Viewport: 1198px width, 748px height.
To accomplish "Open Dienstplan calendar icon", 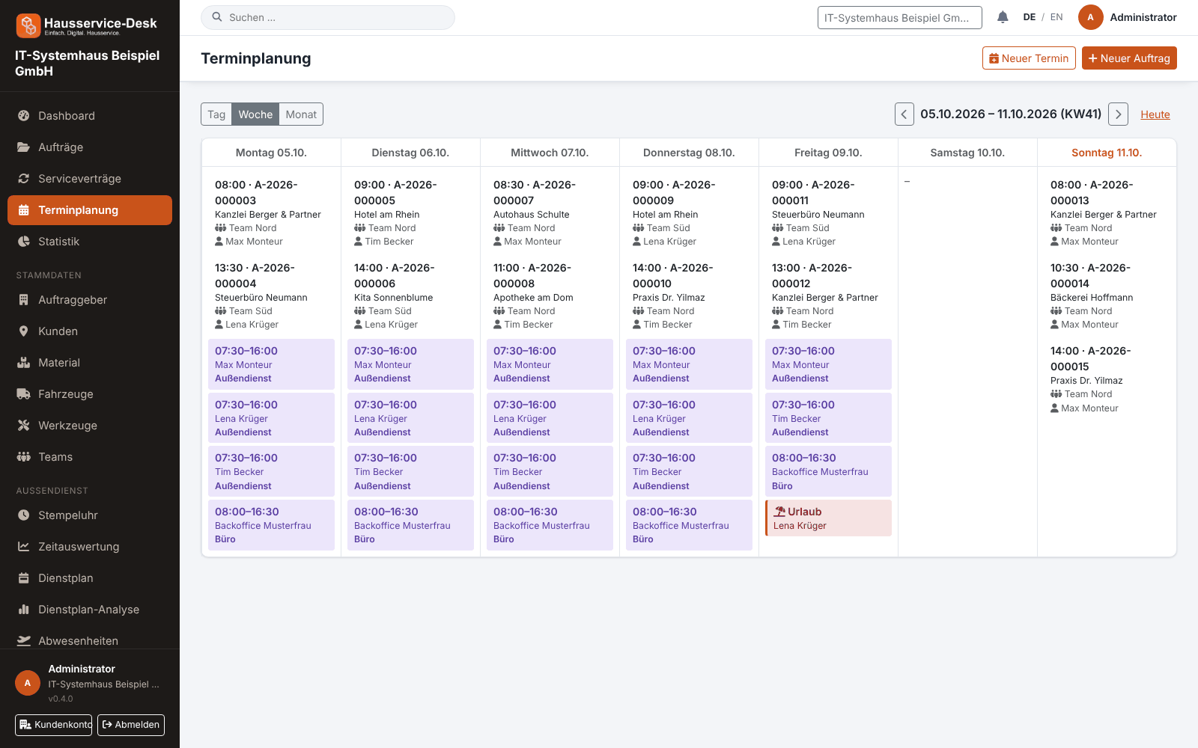I will pos(24,578).
